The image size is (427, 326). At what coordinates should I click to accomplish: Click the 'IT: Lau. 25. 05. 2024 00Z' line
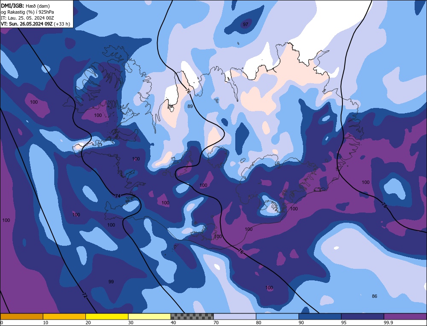click(x=27, y=18)
